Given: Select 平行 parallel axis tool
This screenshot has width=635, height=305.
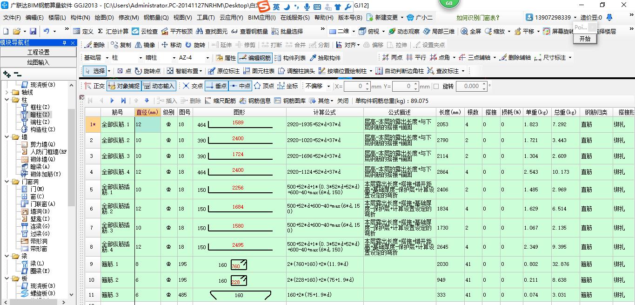Looking at the screenshot, I should click(416, 58).
